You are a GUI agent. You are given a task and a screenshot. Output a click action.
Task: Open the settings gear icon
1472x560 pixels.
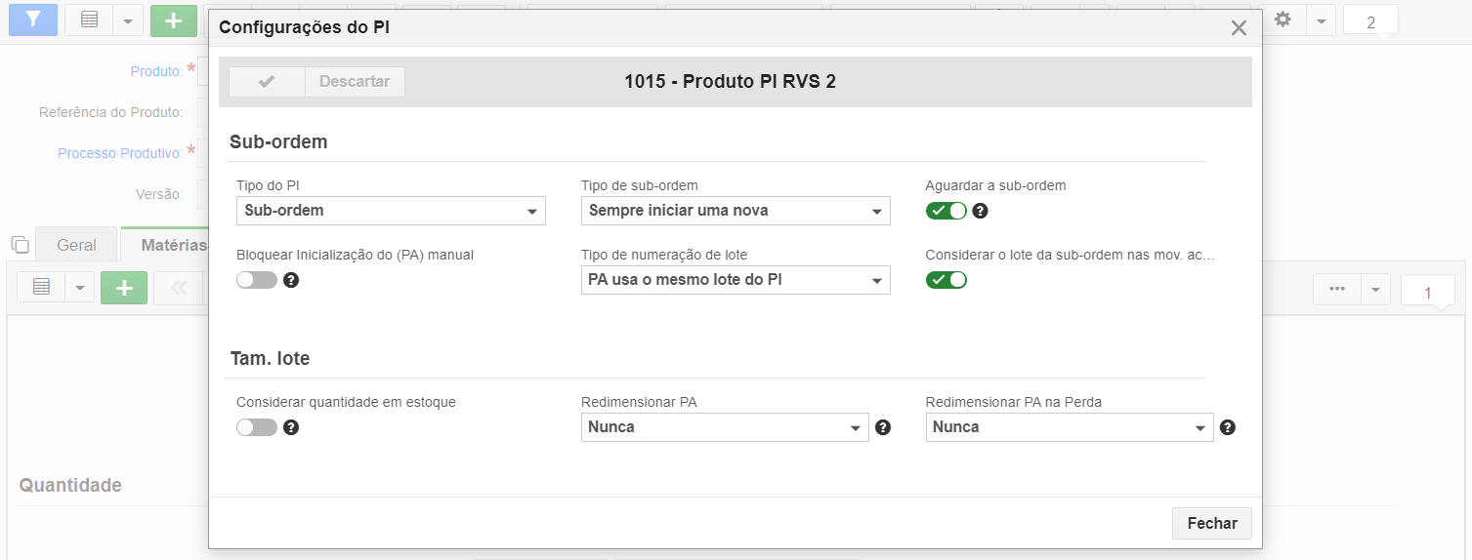click(x=1283, y=20)
